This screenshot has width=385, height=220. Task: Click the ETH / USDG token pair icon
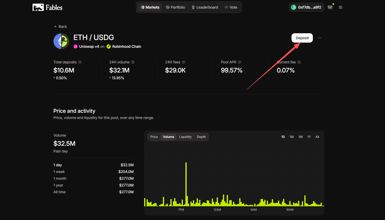61,41
